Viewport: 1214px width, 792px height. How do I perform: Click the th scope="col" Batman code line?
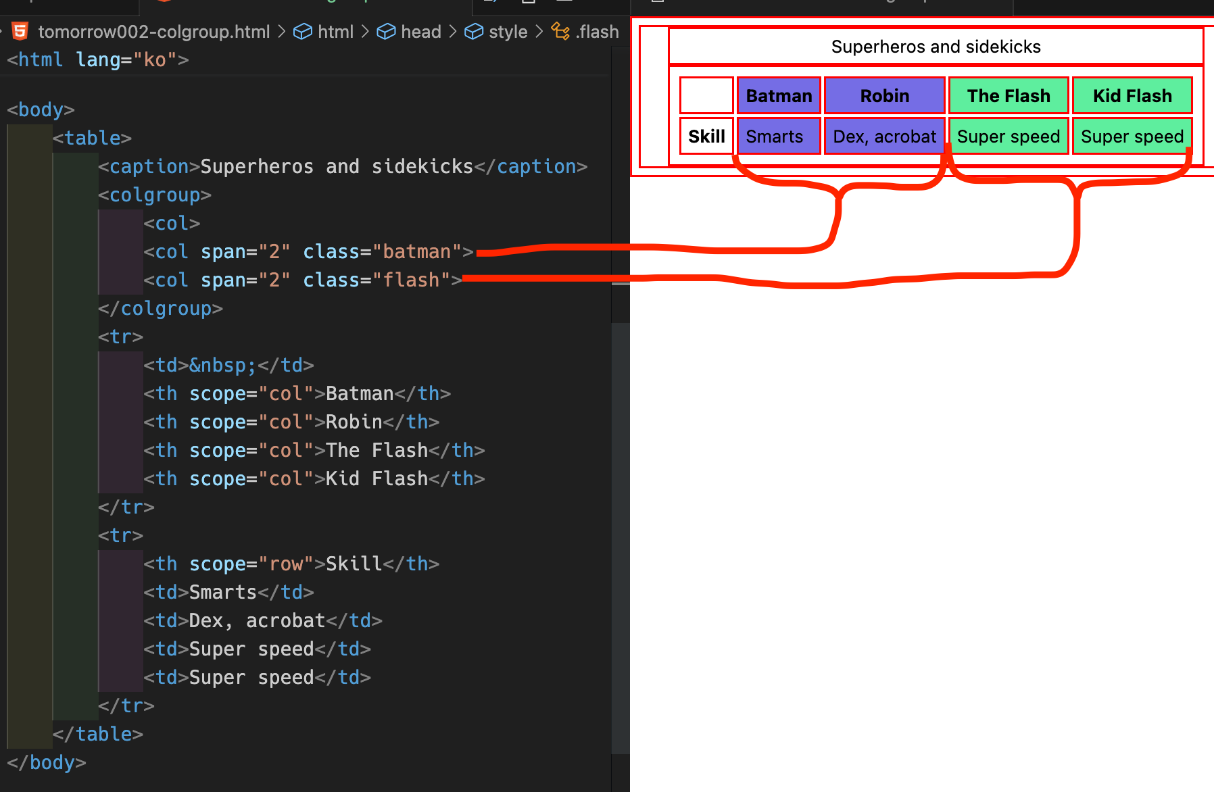(297, 393)
